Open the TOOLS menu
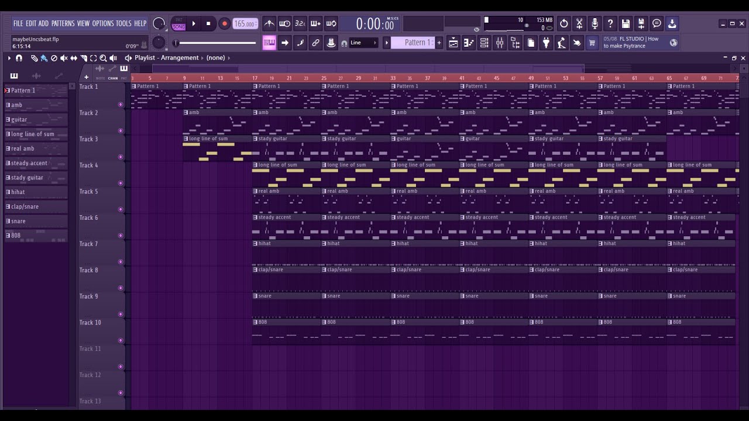The height and width of the screenshot is (421, 749). (123, 23)
